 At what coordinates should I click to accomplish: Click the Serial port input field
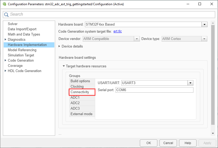[x=154, y=90]
